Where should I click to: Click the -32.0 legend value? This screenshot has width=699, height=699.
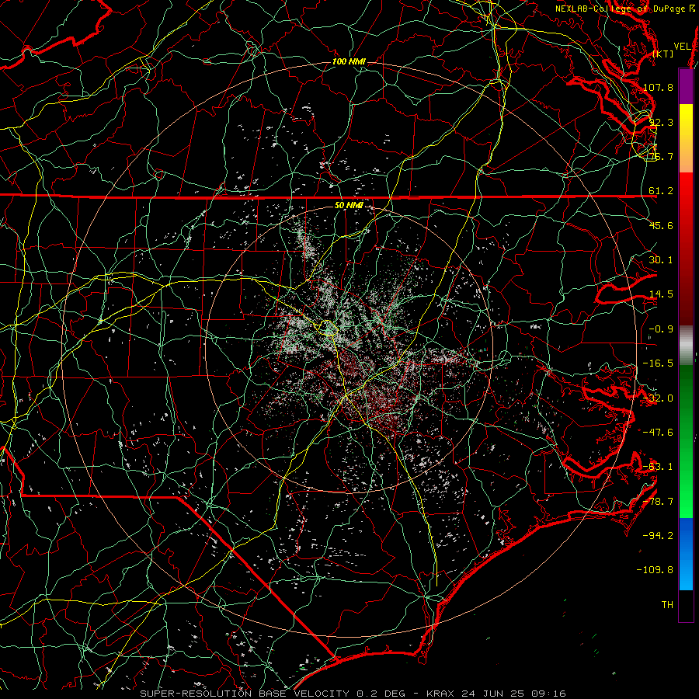(x=658, y=398)
